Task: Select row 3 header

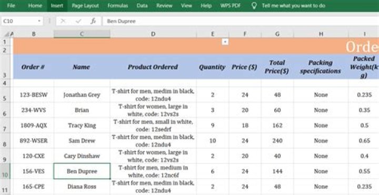Action: click(5, 67)
